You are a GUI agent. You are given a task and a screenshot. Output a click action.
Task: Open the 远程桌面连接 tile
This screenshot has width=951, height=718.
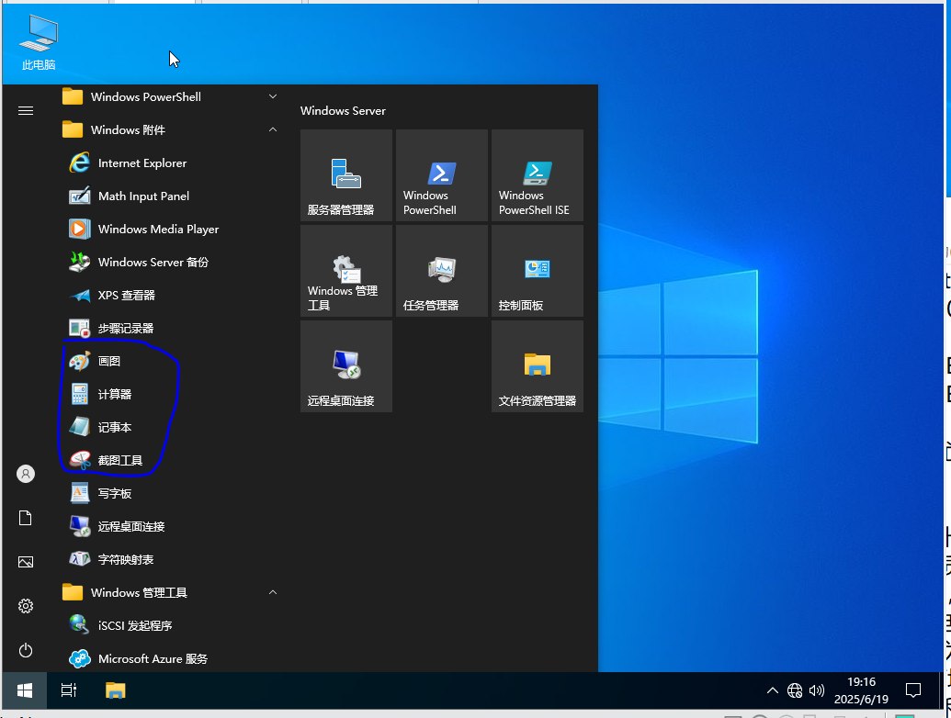click(x=346, y=366)
